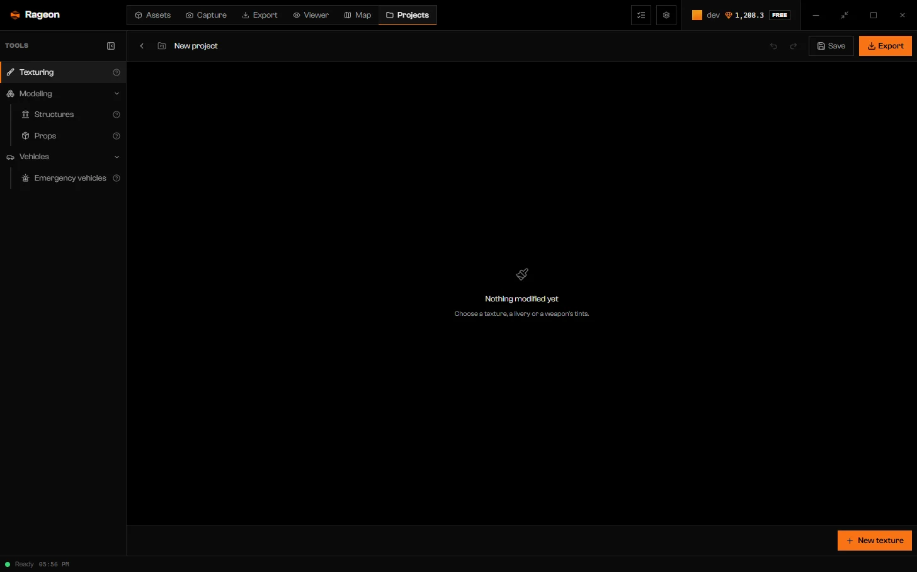Switch to the Assets tab

click(x=153, y=15)
